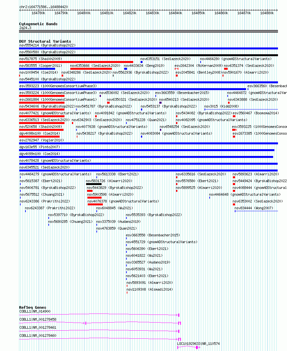Click nsv4076378 (gnomADStructuralVariants) label
Viewport: 287px width, 351px height.
(124, 201)
